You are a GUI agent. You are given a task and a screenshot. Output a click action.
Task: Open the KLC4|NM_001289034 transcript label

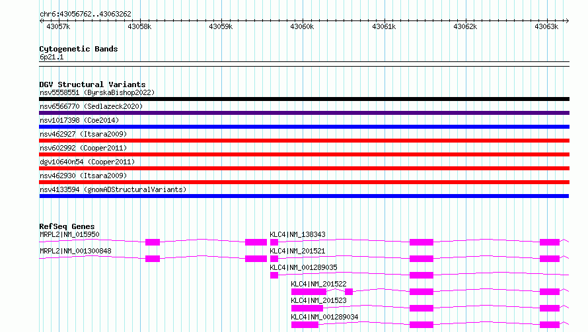tap(325, 317)
